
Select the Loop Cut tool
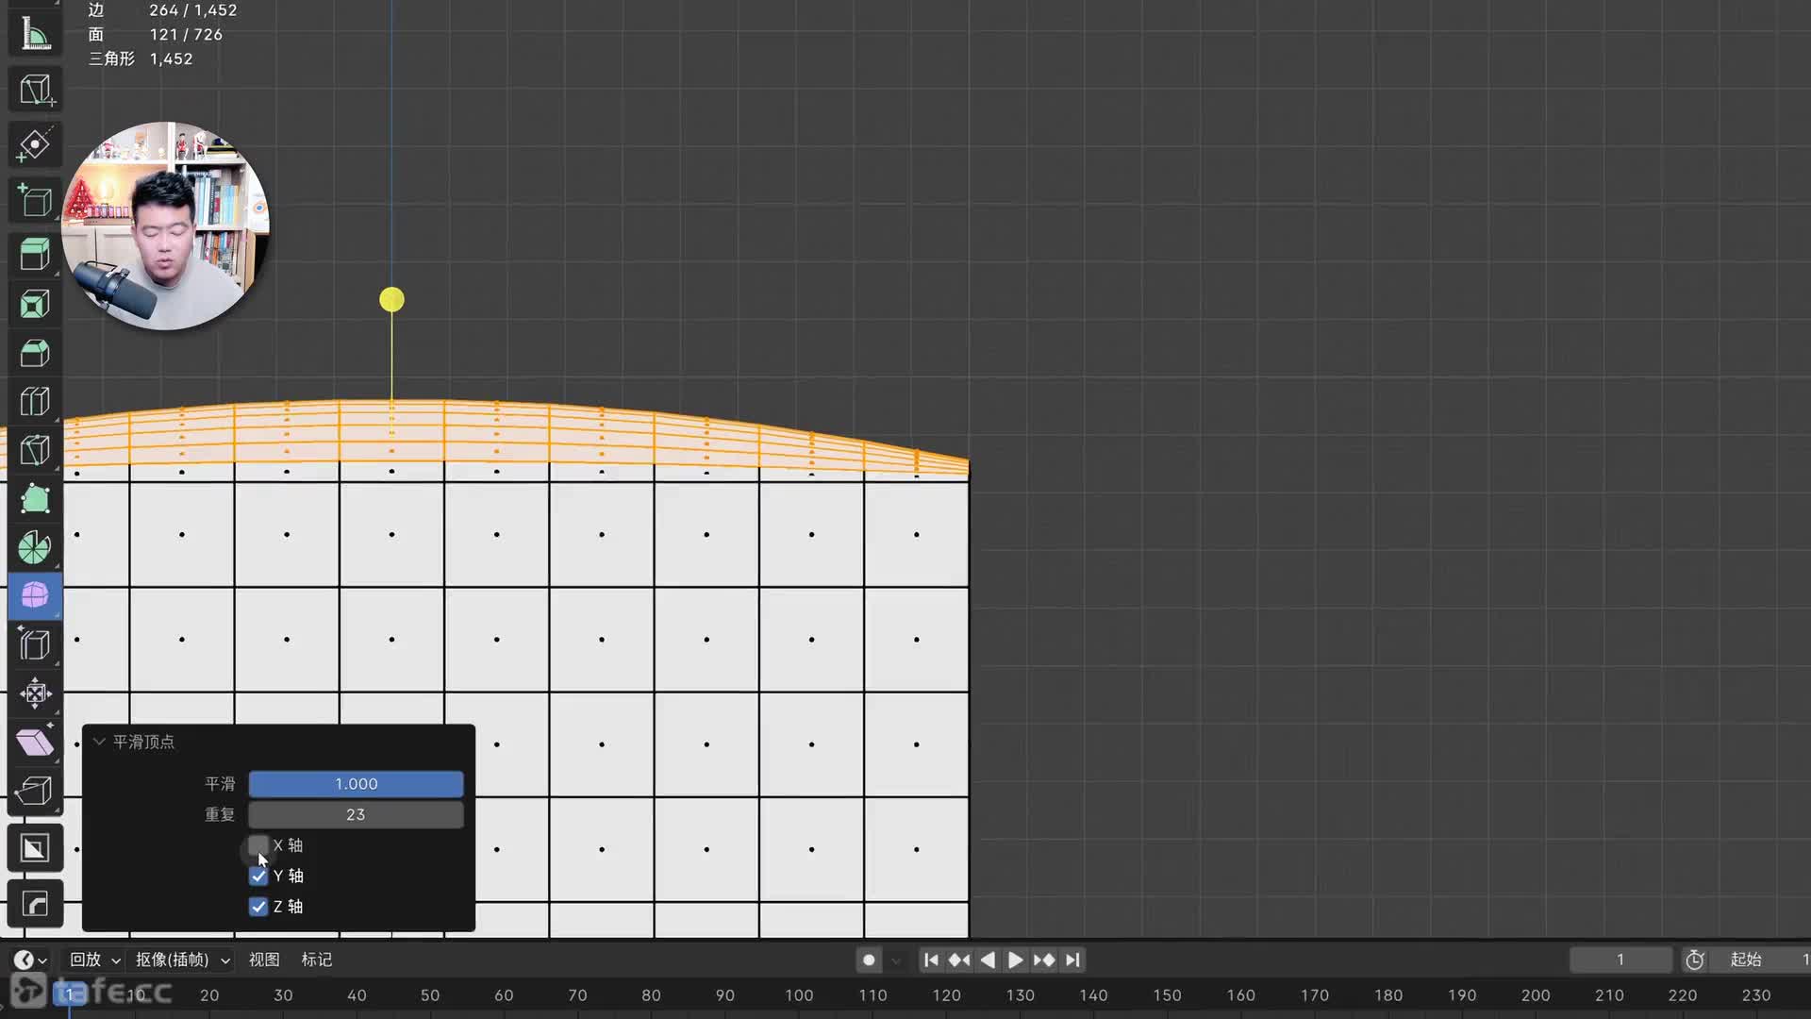[35, 402]
